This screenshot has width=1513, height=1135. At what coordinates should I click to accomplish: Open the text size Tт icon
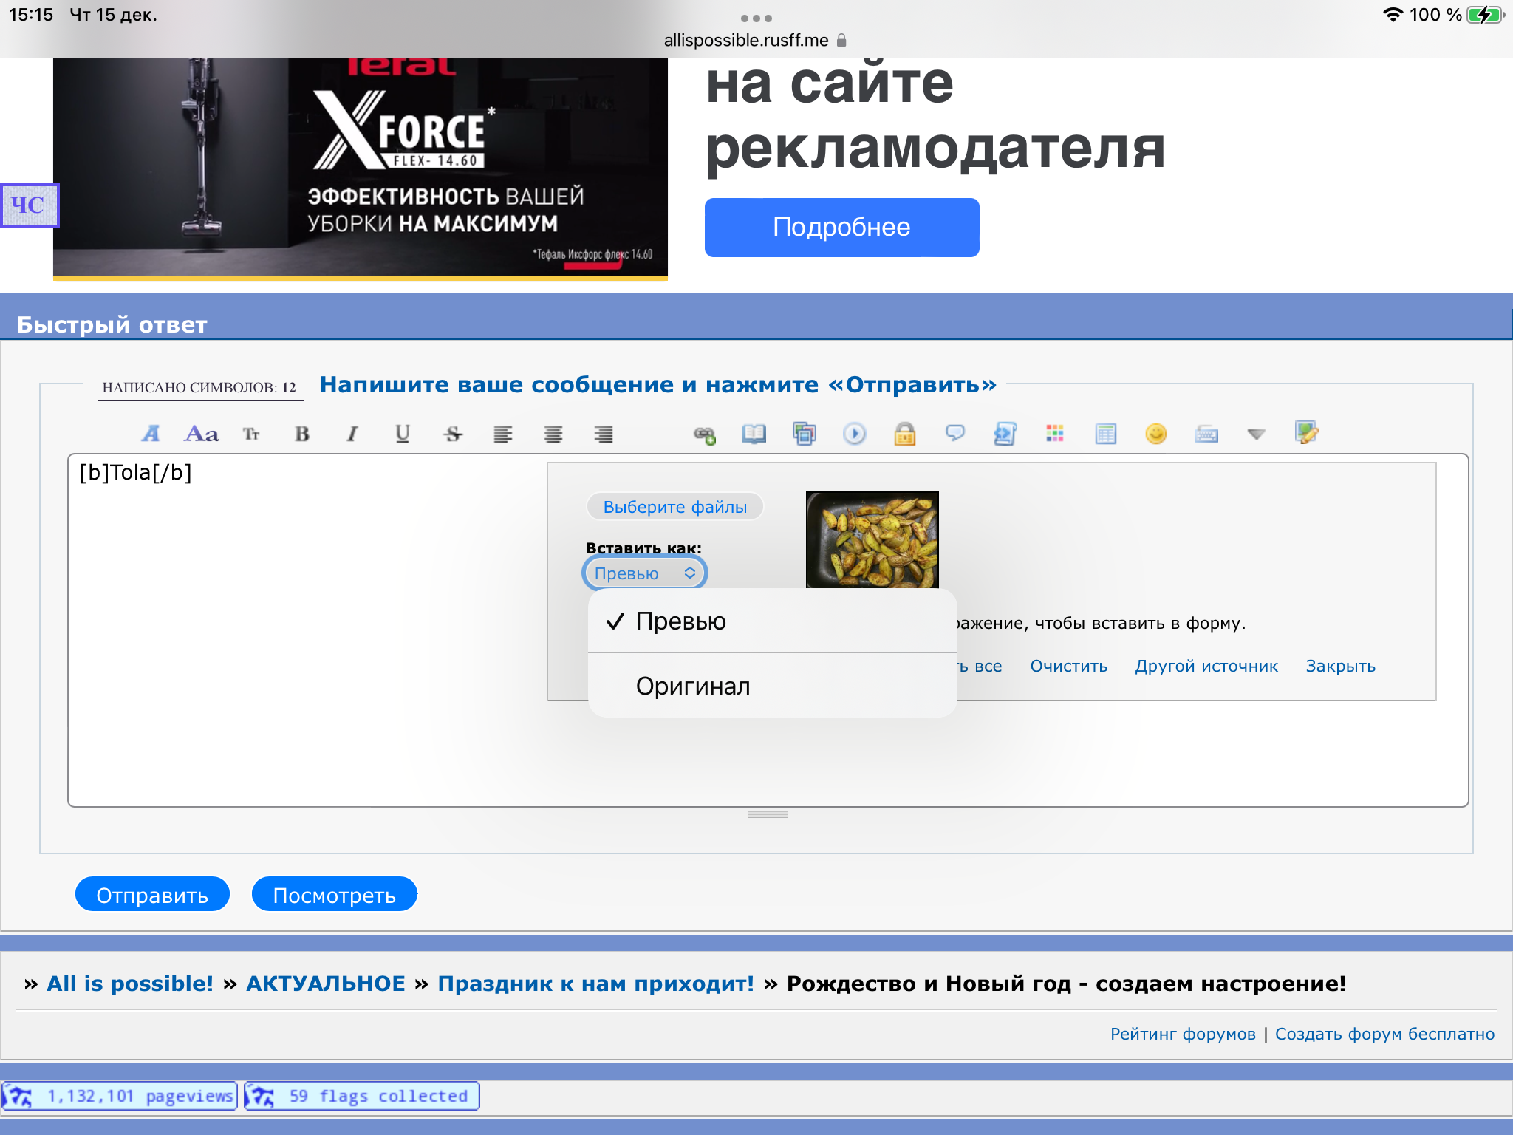pos(251,434)
